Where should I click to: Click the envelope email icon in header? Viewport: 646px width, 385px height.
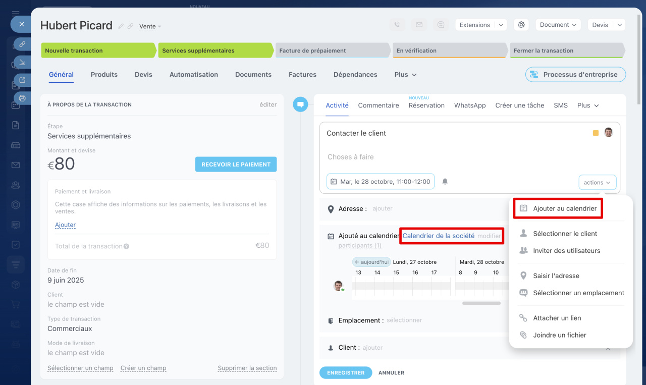[x=419, y=25]
